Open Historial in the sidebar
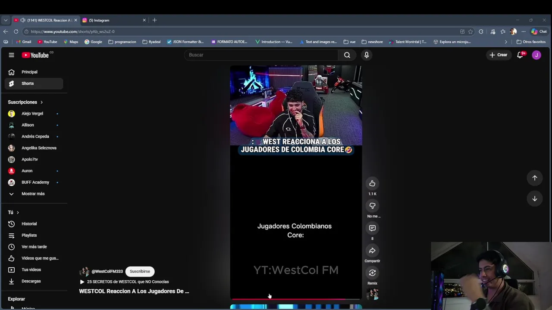The width and height of the screenshot is (552, 310). (34, 224)
